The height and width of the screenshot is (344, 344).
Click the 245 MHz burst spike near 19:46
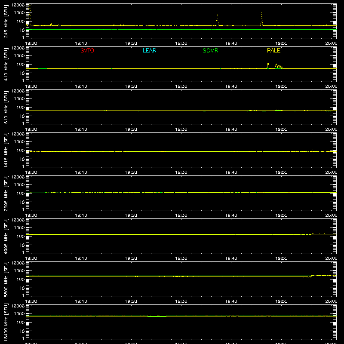coord(261,19)
